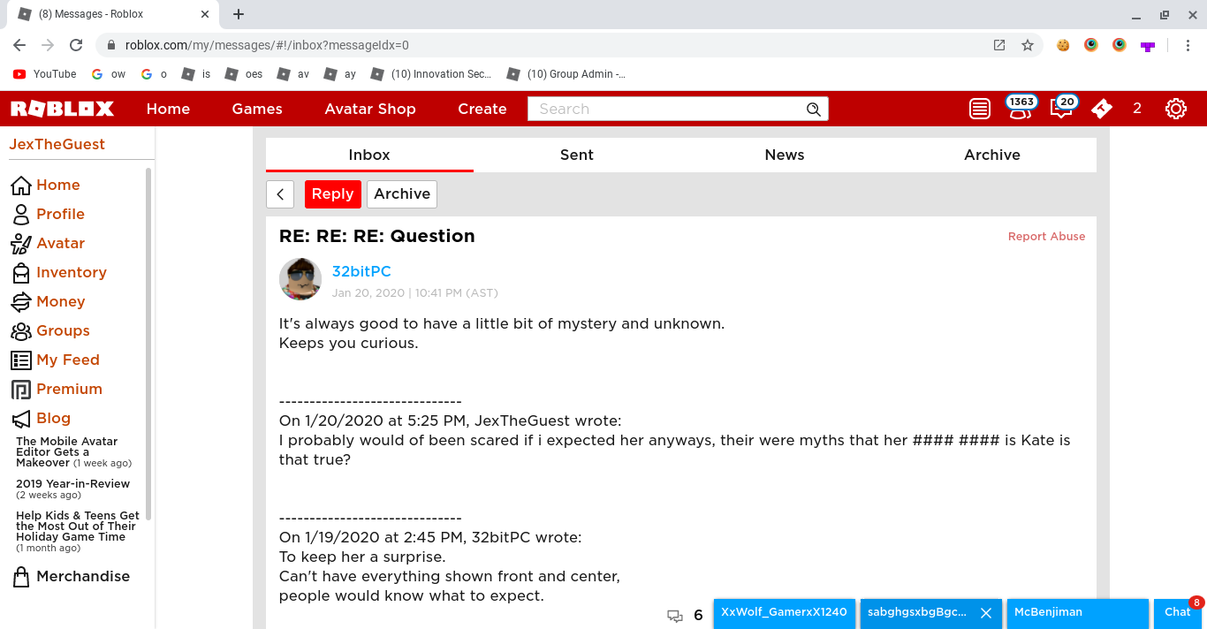
Task: Open McBenjiman chat tab
Action: 1078,614
